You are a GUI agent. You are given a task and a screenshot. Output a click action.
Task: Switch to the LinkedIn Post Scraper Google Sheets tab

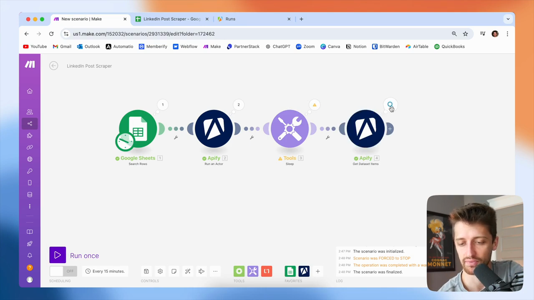(172, 19)
